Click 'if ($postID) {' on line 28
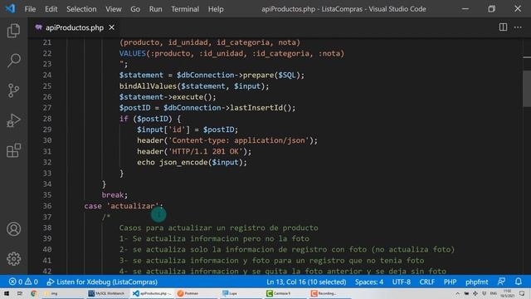Viewport: 531px width, 299px height. pos(150,119)
